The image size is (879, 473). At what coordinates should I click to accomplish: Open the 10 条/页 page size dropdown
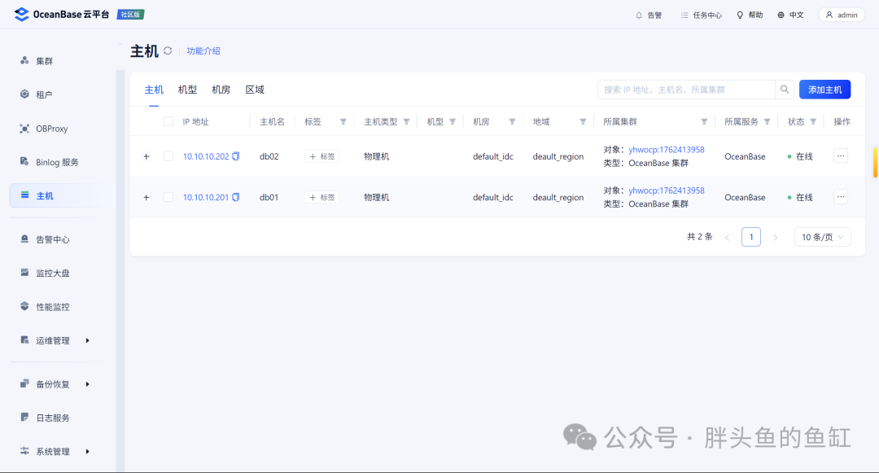pos(822,237)
